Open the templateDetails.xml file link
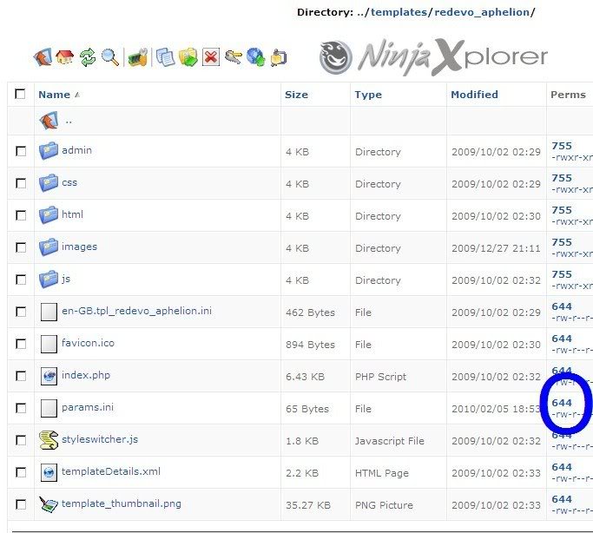The image size is (593, 533). [110, 471]
